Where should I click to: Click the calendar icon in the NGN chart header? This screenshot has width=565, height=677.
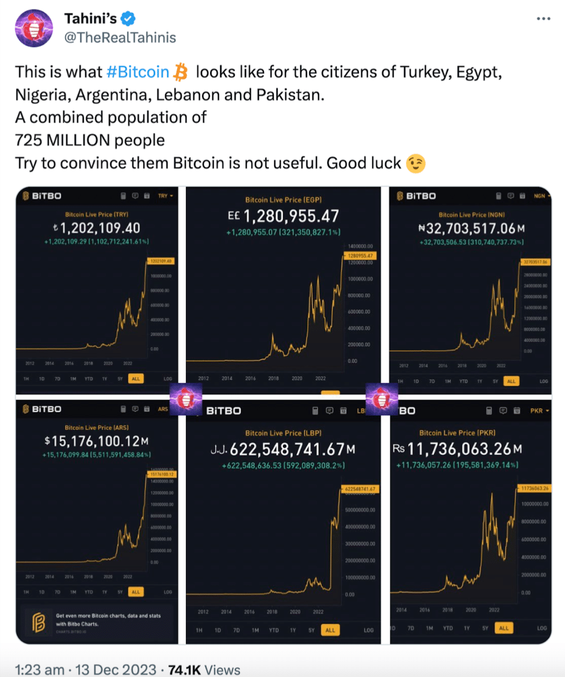pos(522,196)
